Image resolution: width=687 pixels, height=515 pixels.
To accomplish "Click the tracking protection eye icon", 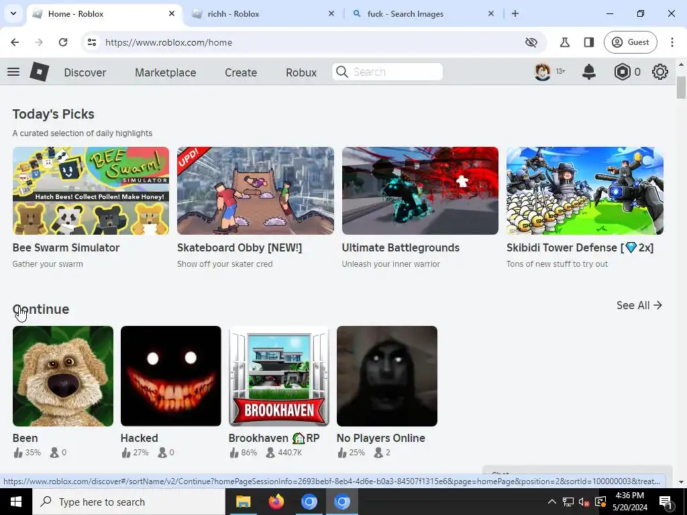I will click(531, 42).
